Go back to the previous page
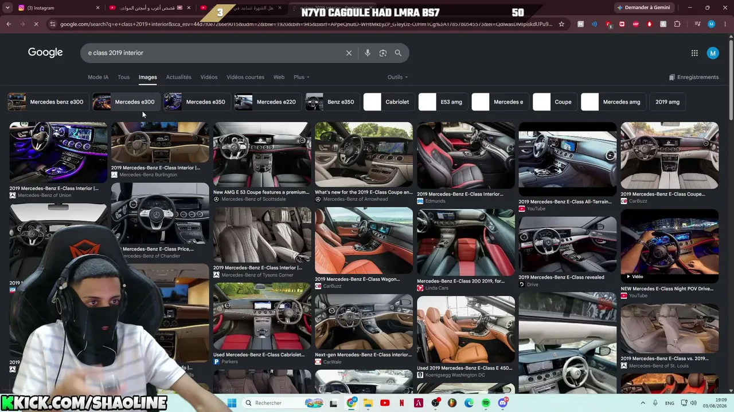 click(x=9, y=24)
